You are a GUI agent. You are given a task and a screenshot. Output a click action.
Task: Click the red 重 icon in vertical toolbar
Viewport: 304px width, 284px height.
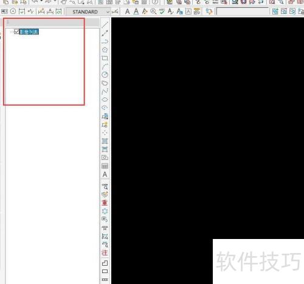tap(105, 203)
